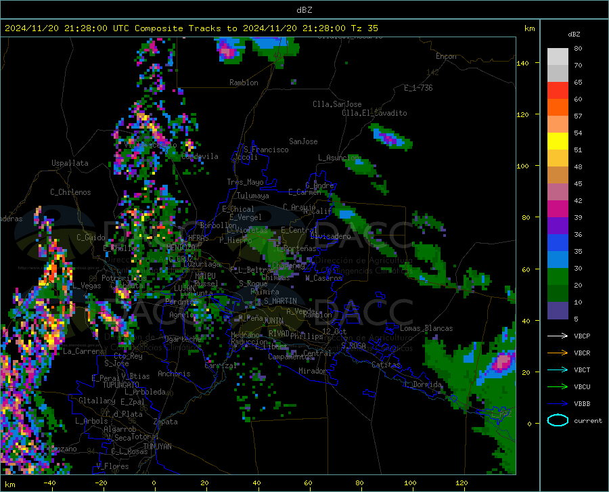
Task: Click the Encon label at top right
Action: (x=446, y=56)
